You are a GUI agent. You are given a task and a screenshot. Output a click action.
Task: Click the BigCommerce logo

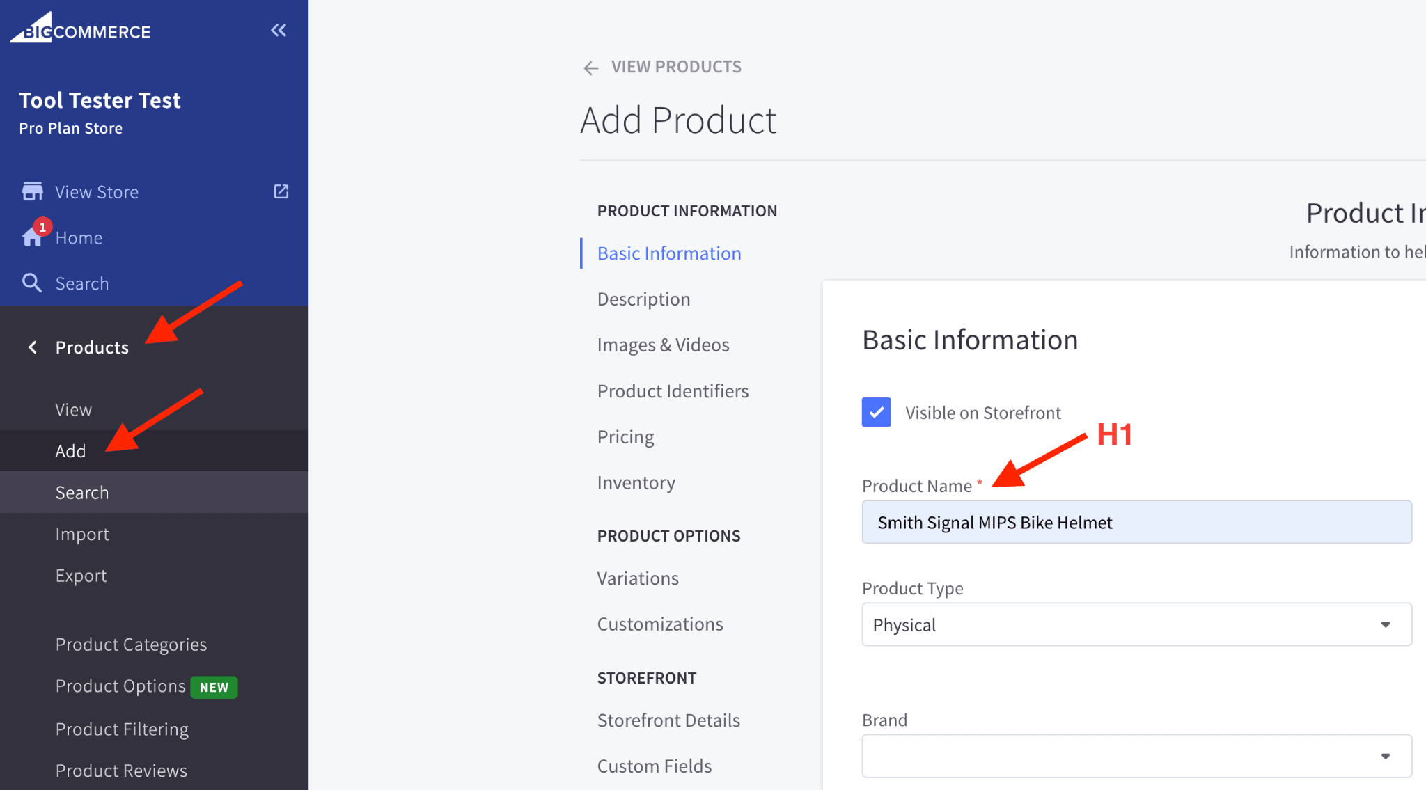point(80,29)
